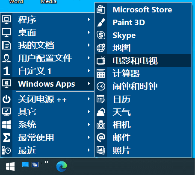Click the Microsoft Store bag icon
The height and width of the screenshot is (175, 195).
[101, 9]
